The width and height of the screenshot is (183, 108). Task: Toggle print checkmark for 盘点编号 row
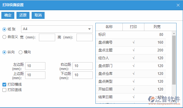[133, 42]
